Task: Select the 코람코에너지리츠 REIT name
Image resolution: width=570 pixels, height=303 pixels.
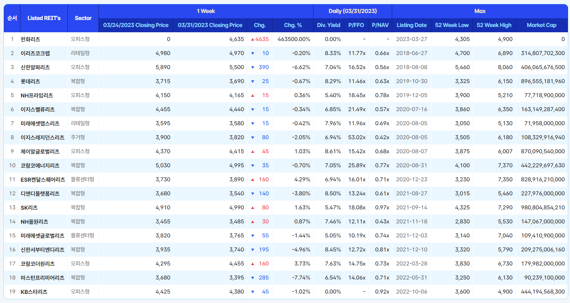Action: coord(40,166)
